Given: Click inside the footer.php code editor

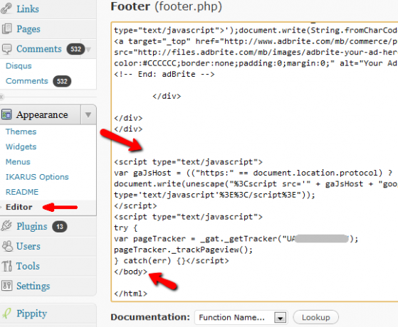Looking at the screenshot, I should point(254,162).
